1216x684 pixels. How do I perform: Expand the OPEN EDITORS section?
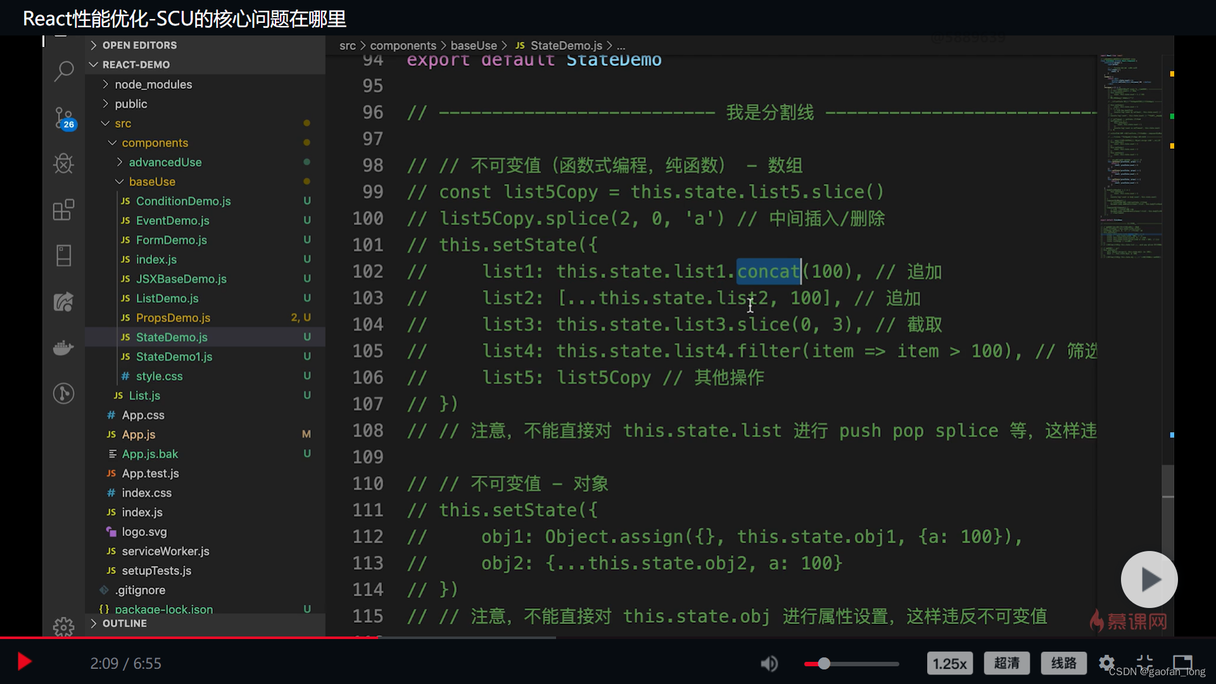[x=139, y=45]
